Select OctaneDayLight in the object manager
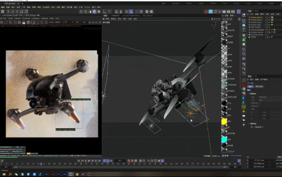This screenshot has width=282, height=177. coord(257,30)
